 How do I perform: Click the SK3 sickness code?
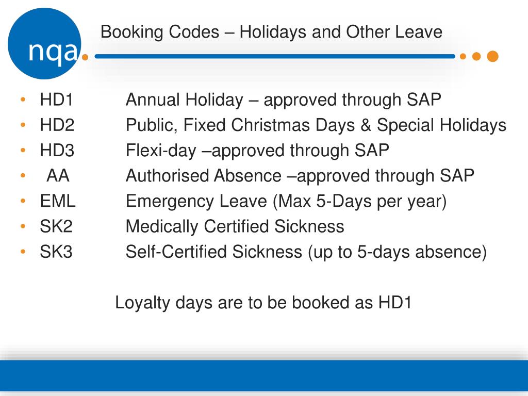click(x=56, y=252)
